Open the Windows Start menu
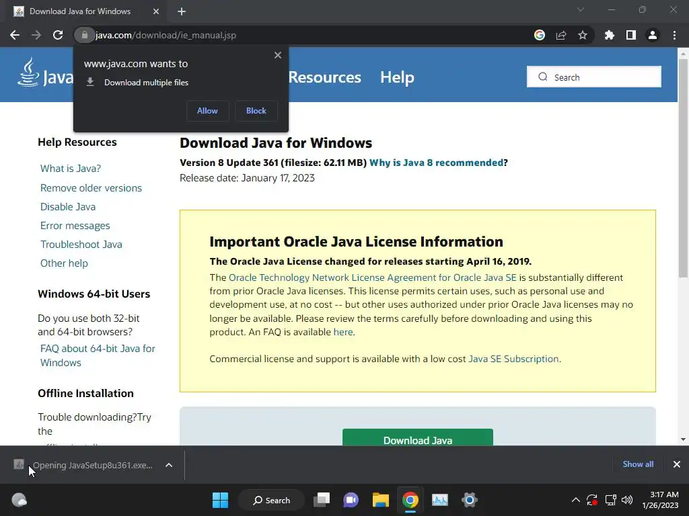The width and height of the screenshot is (689, 516). pyautogui.click(x=220, y=500)
